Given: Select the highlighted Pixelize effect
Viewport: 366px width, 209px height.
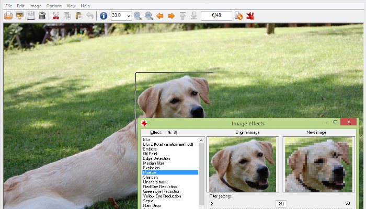Looking at the screenshot, I should [x=170, y=172].
